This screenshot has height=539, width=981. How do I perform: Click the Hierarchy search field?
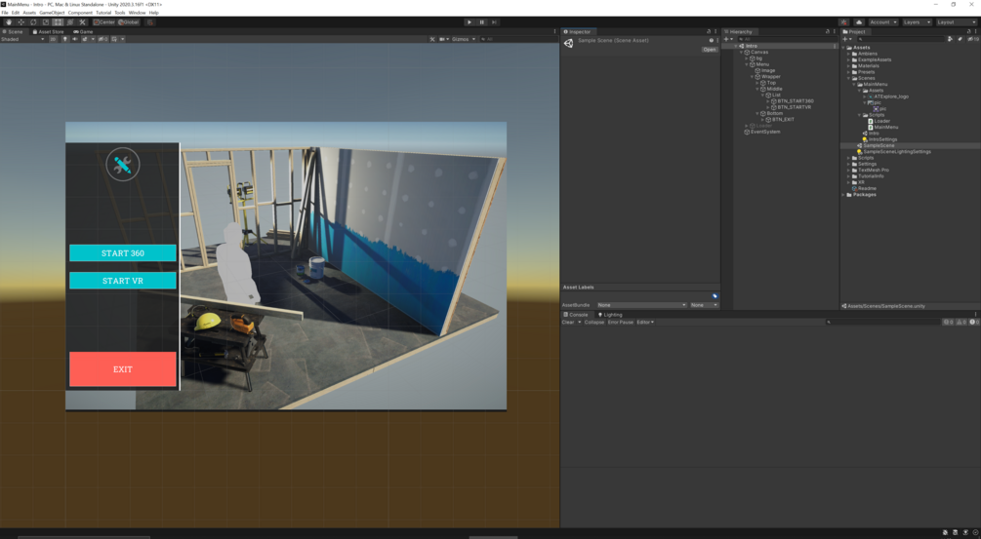pyautogui.click(x=786, y=39)
